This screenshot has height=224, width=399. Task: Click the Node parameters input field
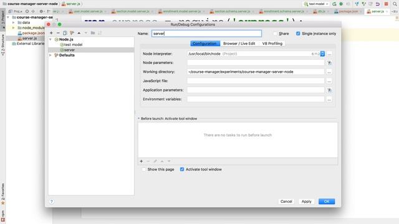[x=256, y=63]
